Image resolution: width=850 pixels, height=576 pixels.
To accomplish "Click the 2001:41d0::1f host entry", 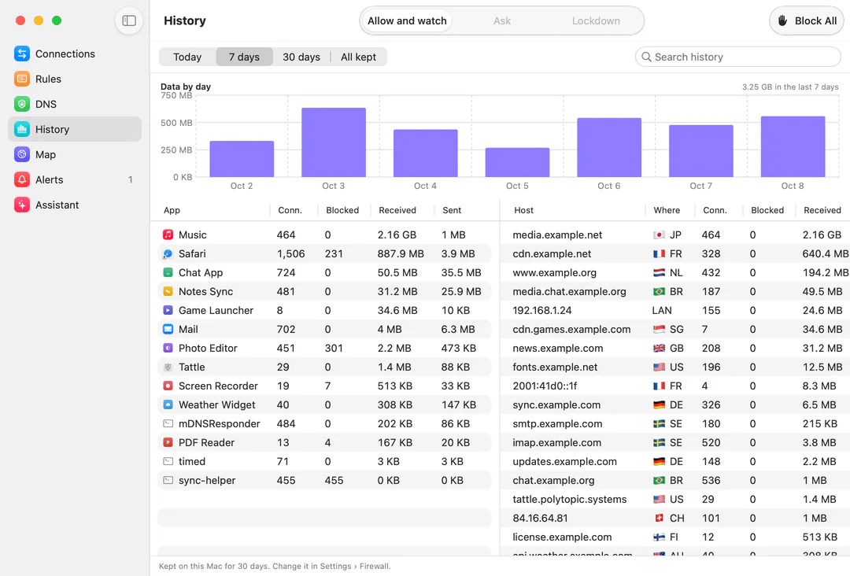I will (545, 386).
